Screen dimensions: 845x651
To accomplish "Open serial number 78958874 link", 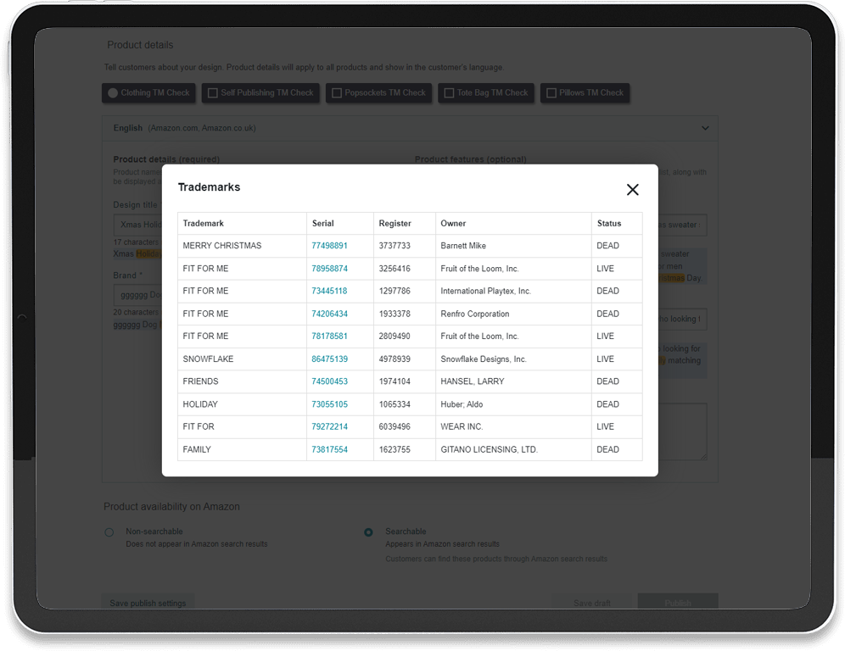I will click(329, 268).
